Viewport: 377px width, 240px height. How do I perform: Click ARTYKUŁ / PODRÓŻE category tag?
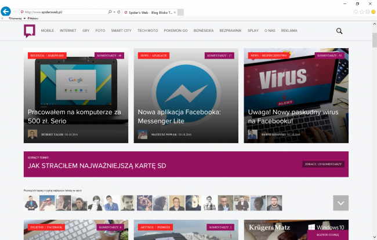coord(155,227)
